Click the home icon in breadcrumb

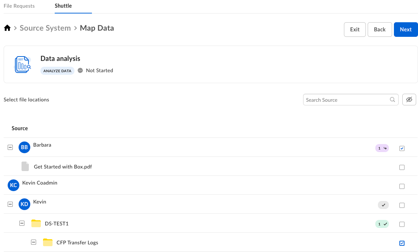click(7, 28)
